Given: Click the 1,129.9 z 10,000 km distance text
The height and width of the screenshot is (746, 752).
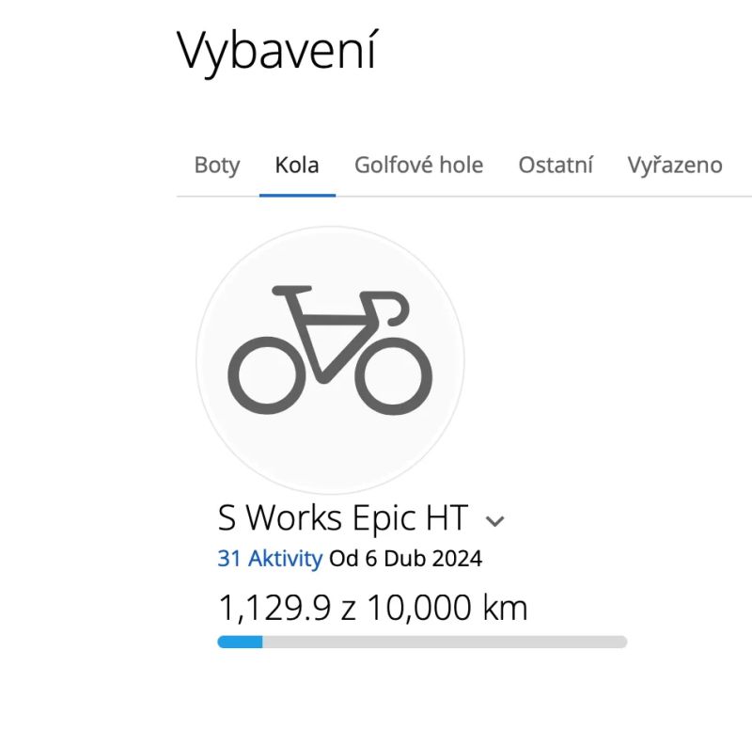Looking at the screenshot, I should click(x=372, y=608).
